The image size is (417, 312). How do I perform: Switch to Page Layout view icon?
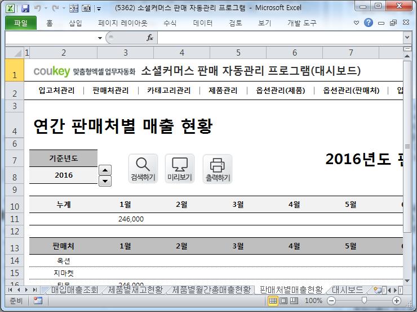coord(283,301)
